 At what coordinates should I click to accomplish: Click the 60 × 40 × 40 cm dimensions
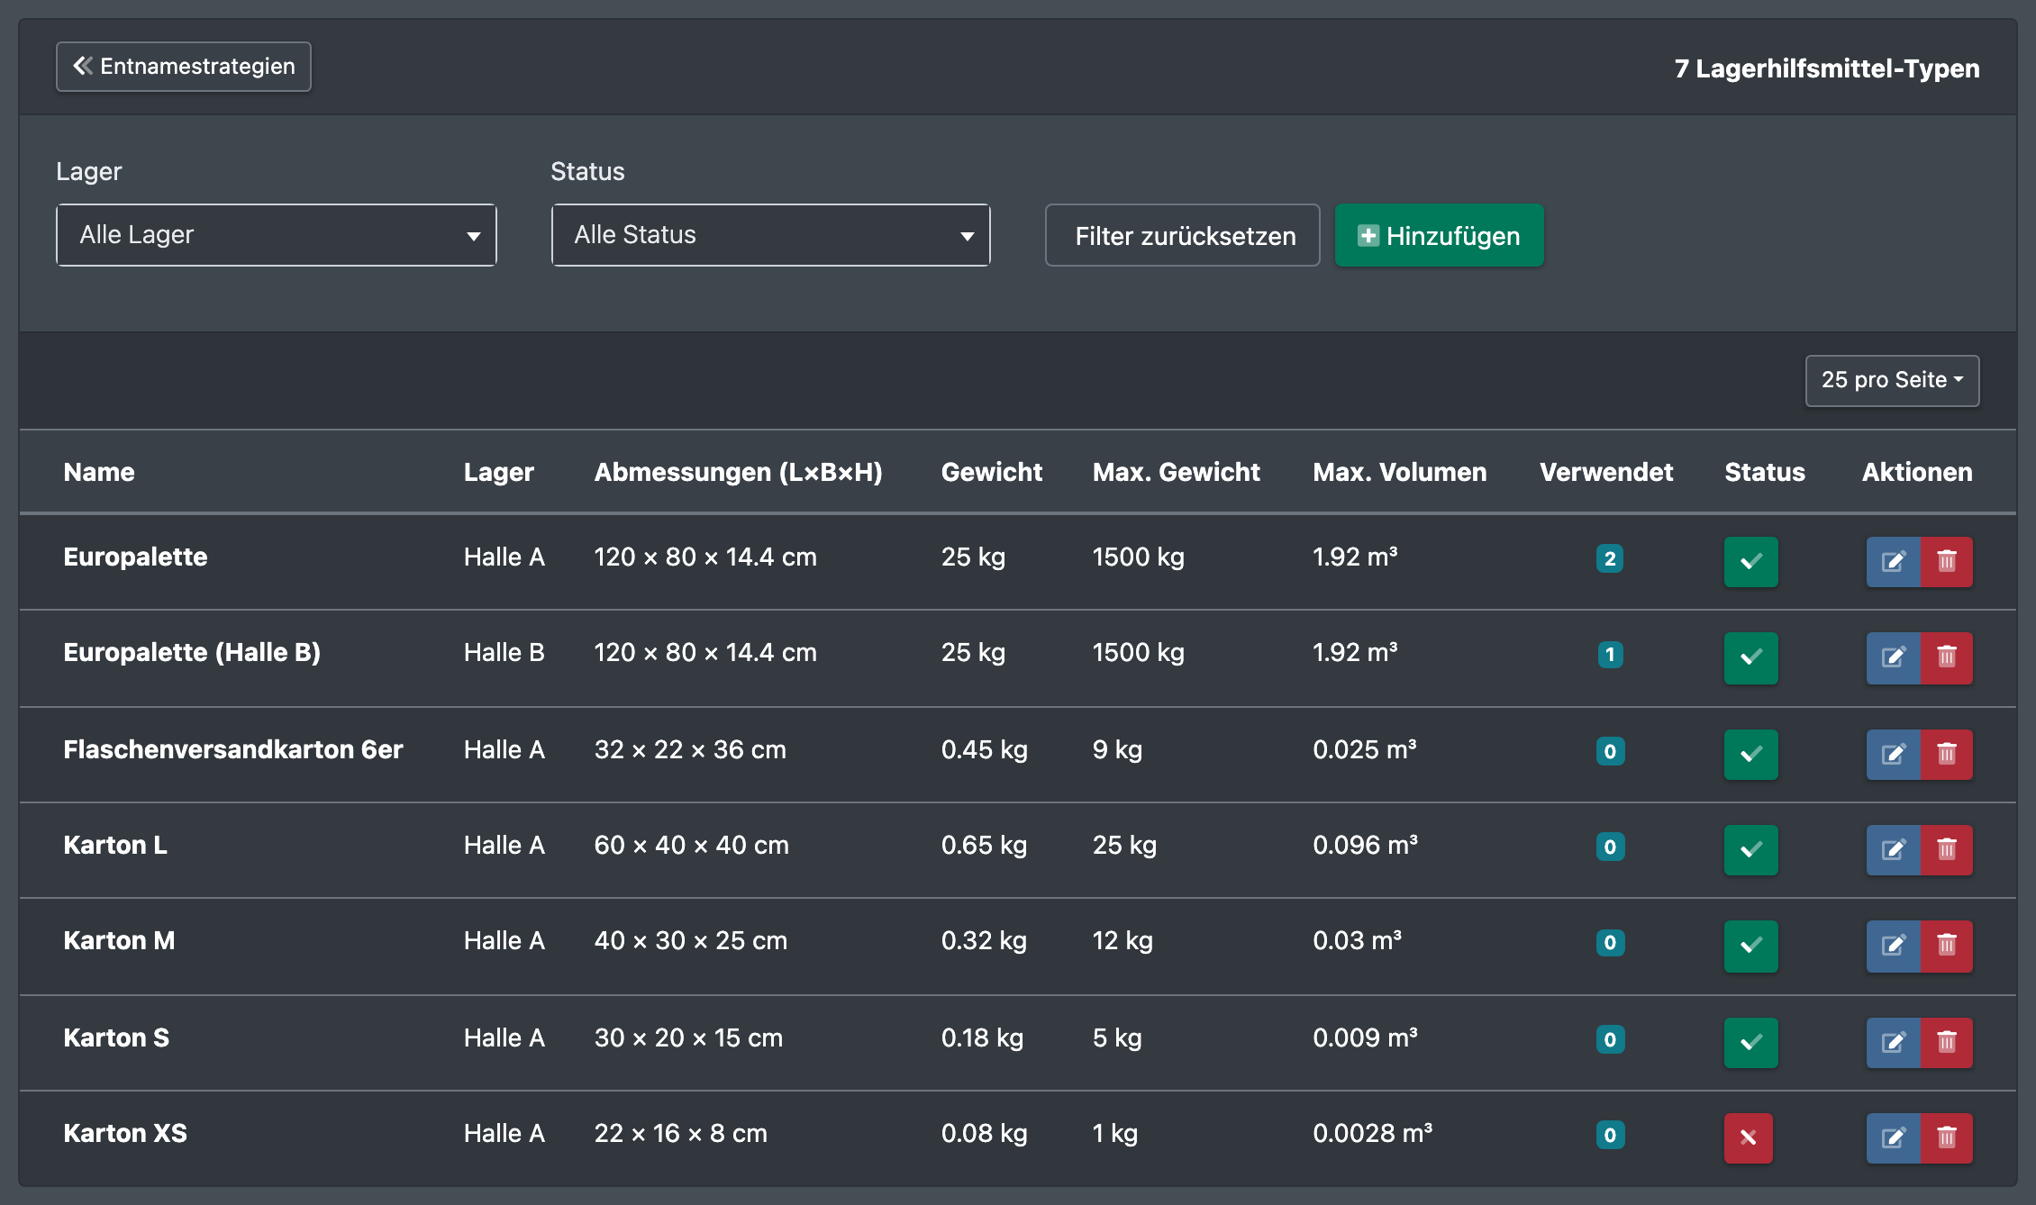point(691,845)
